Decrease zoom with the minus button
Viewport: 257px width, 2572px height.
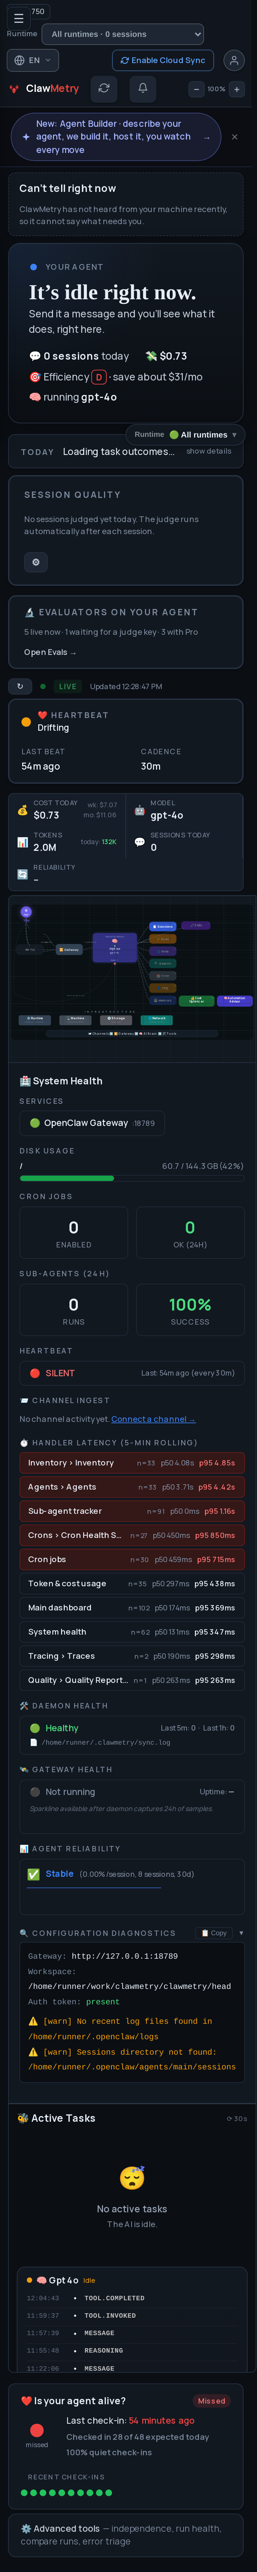[x=196, y=89]
